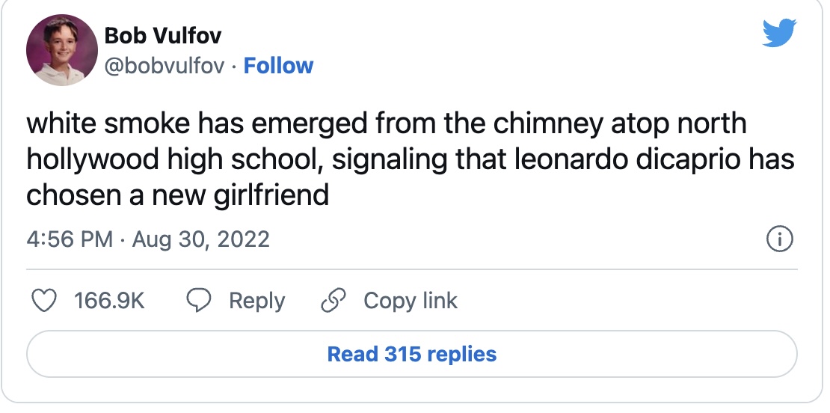This screenshot has height=413, width=830.
Task: Follow the account via the Follow link
Action: click(279, 66)
